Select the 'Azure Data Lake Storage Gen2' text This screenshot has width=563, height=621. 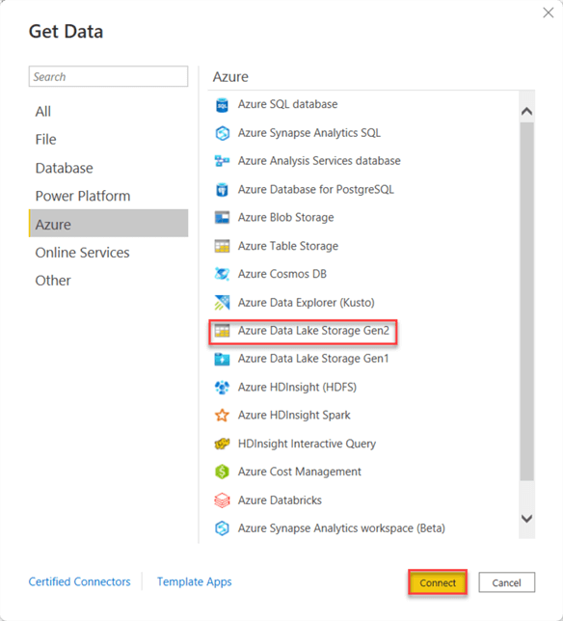pos(313,331)
